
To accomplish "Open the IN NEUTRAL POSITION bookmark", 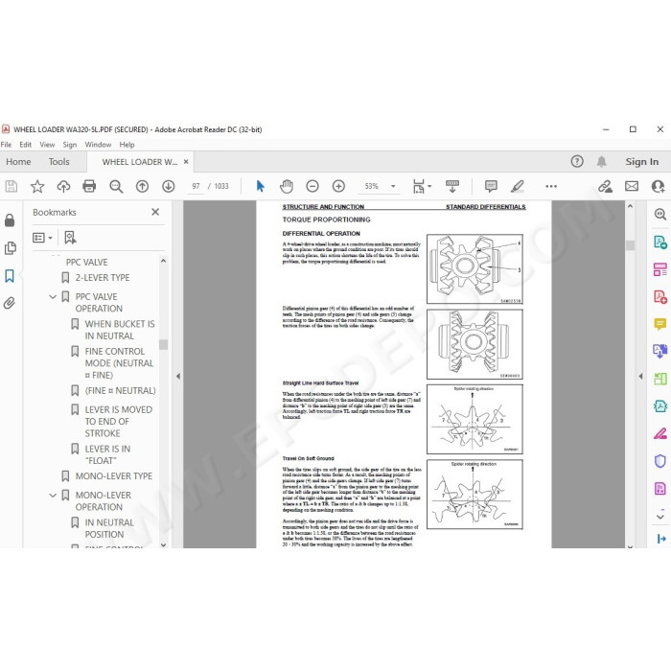I will pos(109,528).
